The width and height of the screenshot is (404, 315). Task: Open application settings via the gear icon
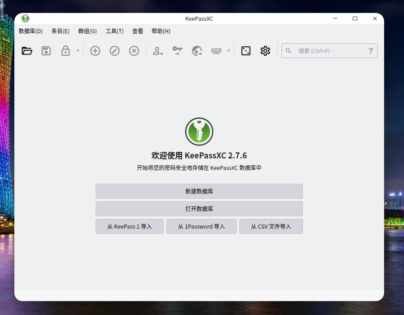[265, 51]
